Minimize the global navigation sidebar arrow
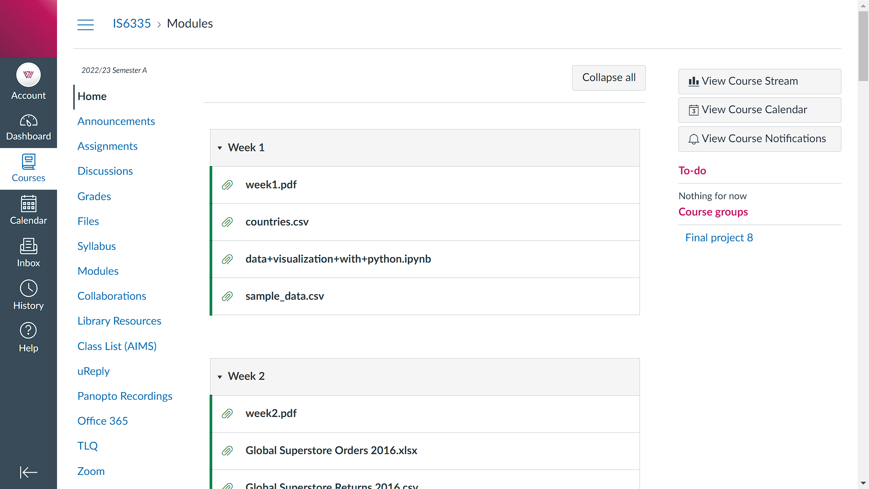869x489 pixels. pos(29,472)
